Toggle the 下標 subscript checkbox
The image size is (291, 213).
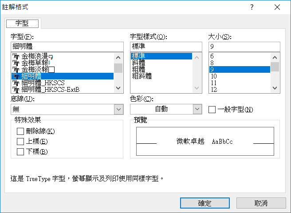coord(20,152)
